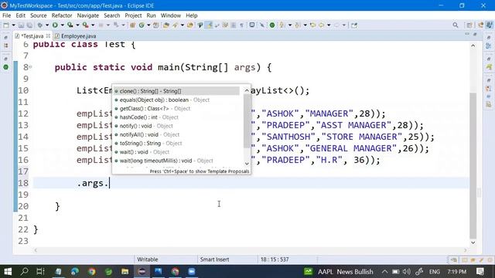Expand the External Tools dropdown arrow
The width and height of the screenshot is (495, 278).
tap(93, 25)
